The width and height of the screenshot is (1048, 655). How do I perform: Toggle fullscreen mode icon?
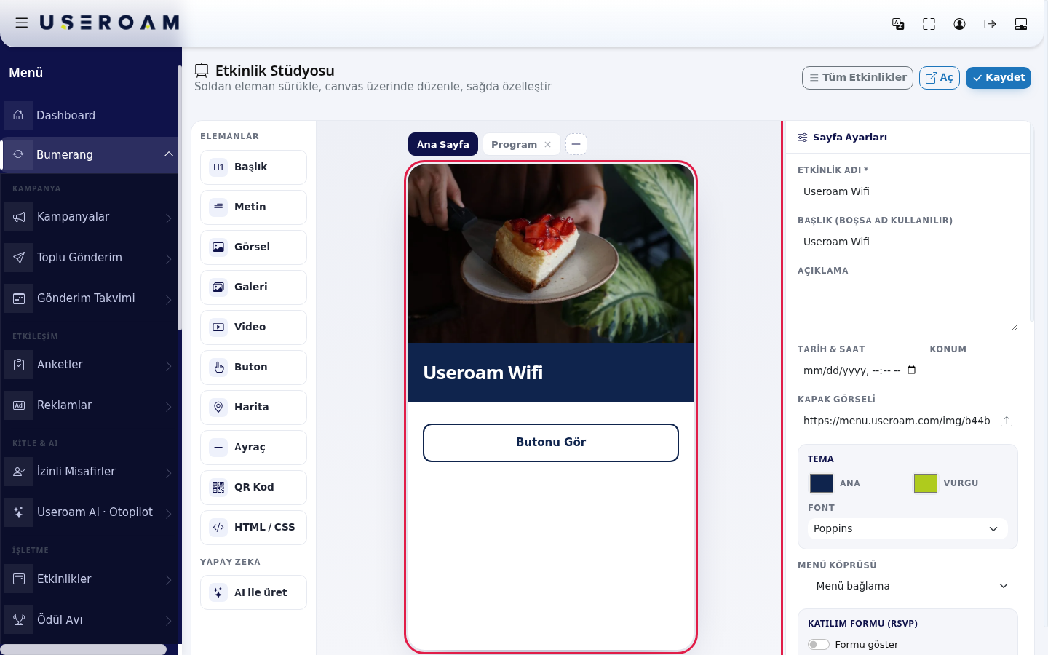pyautogui.click(x=929, y=24)
